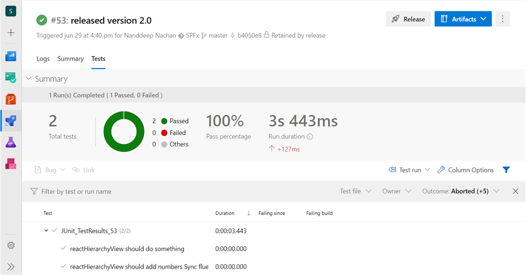Open the Artifacts dropdown button
This screenshot has width=526, height=275.
point(463,19)
